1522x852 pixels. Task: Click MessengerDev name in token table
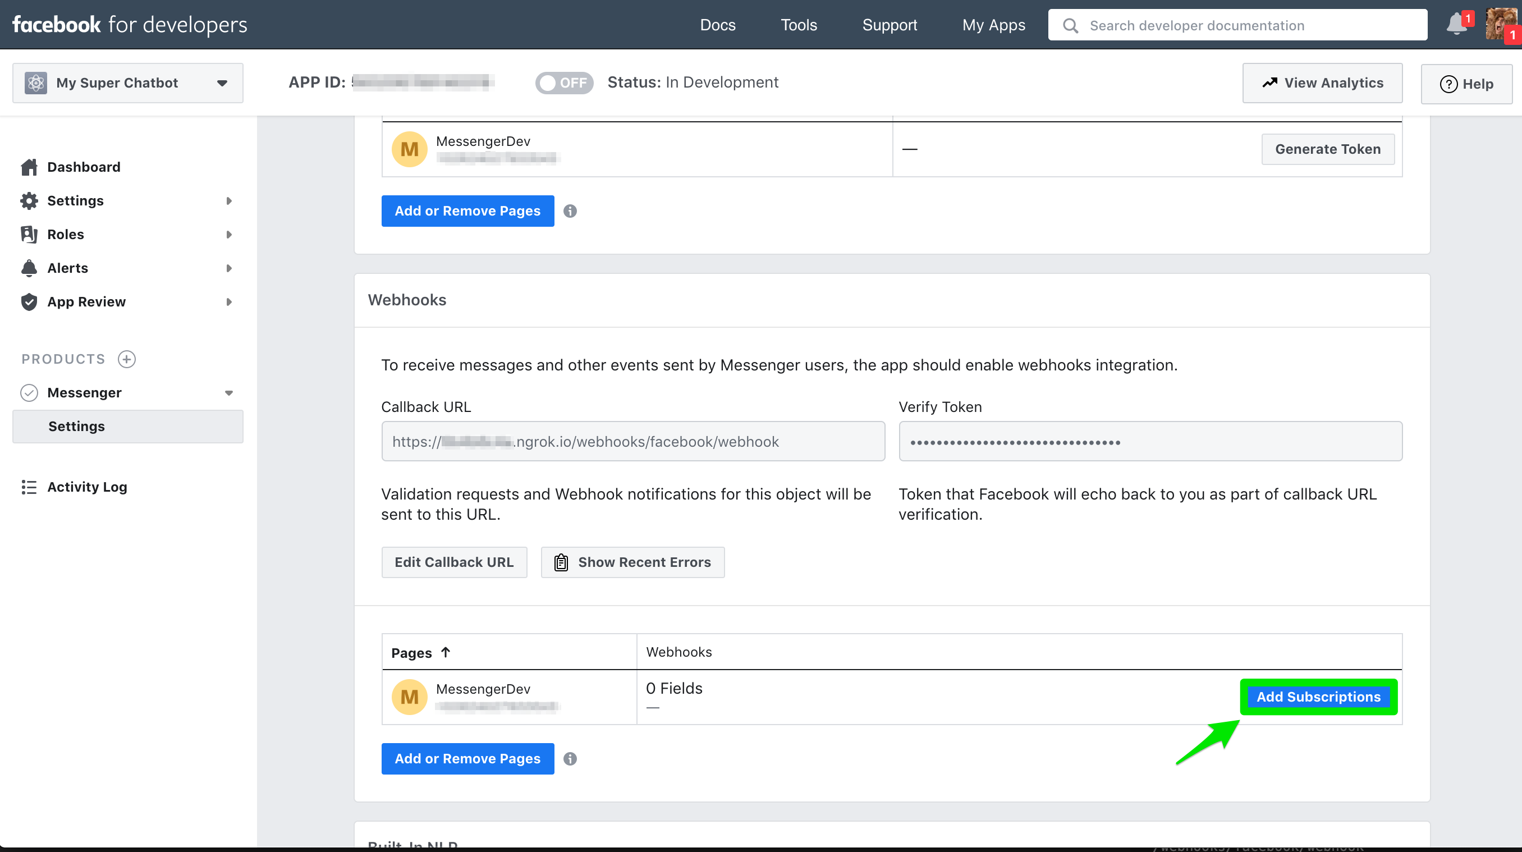click(x=483, y=141)
